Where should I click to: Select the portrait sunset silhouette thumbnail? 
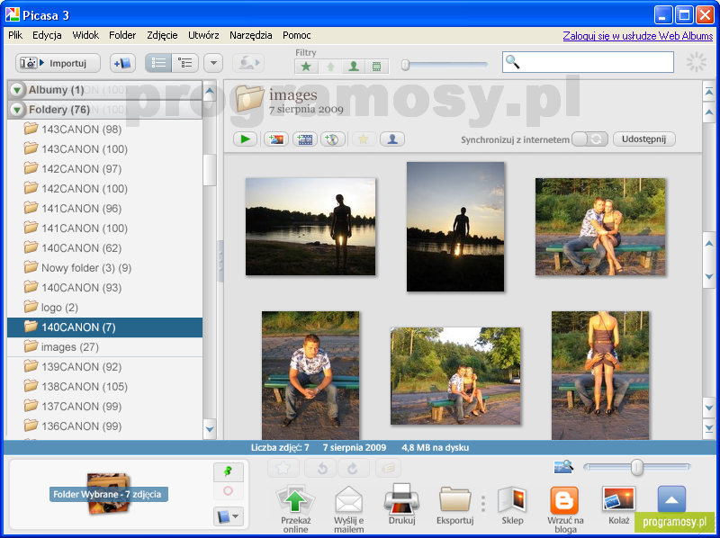(x=455, y=227)
